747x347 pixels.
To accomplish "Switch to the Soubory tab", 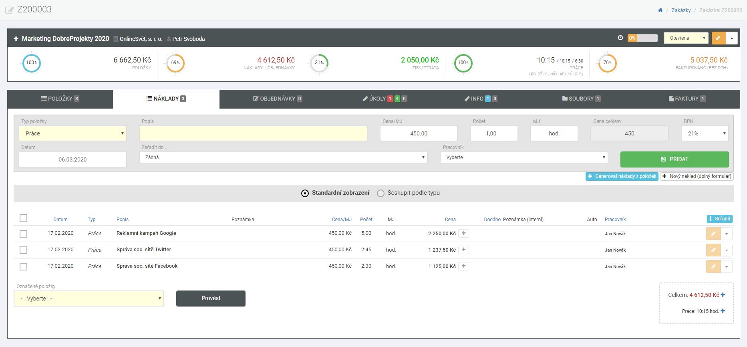I will click(x=581, y=99).
